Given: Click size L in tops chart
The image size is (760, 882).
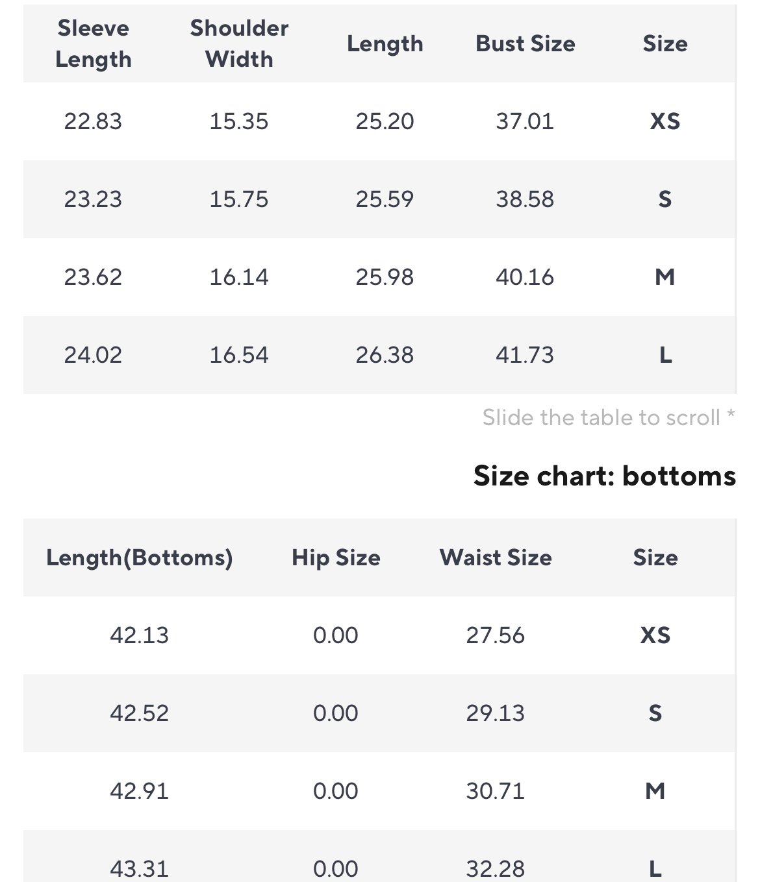Looking at the screenshot, I should click(665, 355).
